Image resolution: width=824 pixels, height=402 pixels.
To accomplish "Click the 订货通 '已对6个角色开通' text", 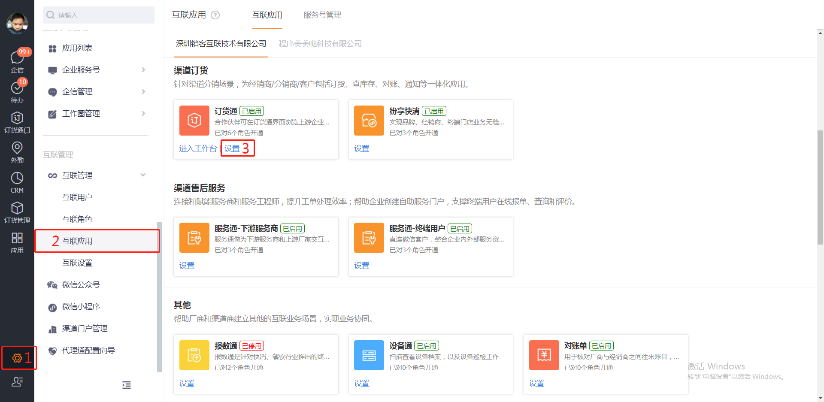I will coord(239,133).
